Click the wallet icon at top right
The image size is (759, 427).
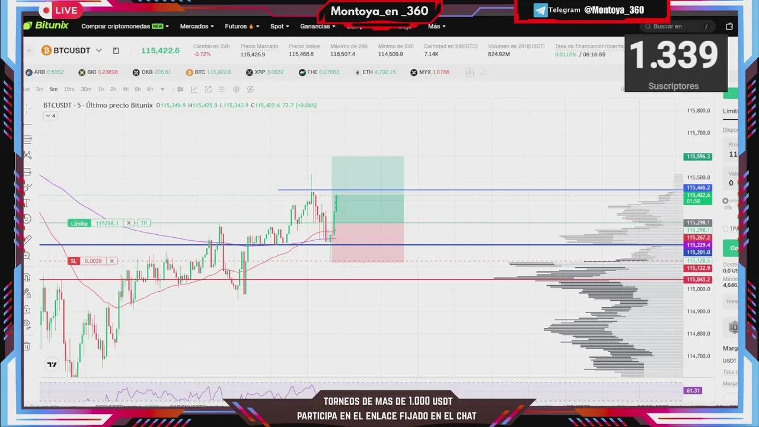729,26
